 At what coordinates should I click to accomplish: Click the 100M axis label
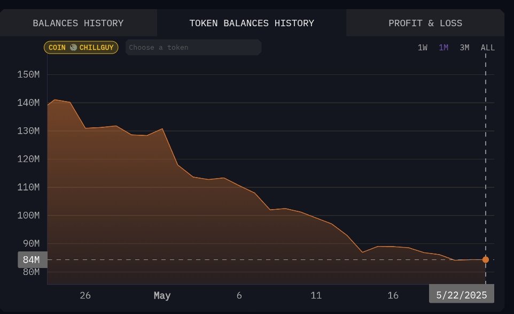click(x=28, y=216)
